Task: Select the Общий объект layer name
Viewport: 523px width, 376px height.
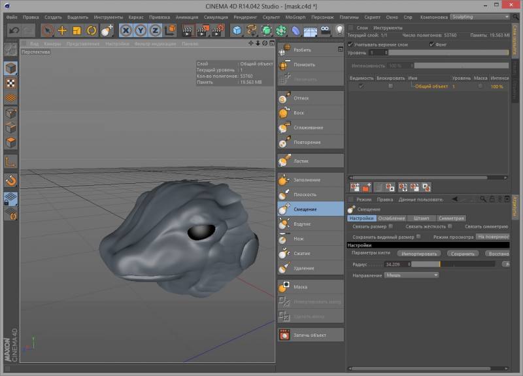Action: tap(431, 86)
